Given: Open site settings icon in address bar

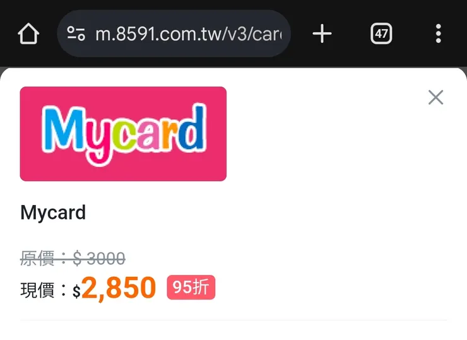Looking at the screenshot, I should (76, 33).
